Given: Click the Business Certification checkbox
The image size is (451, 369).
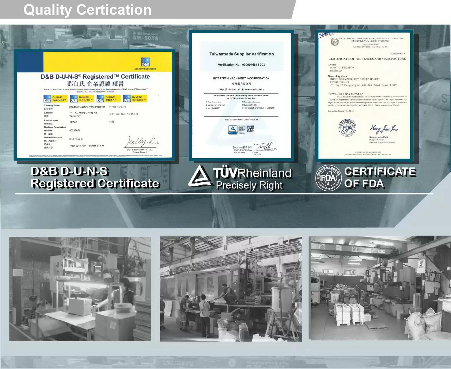Looking at the screenshot, I should tap(243, 105).
